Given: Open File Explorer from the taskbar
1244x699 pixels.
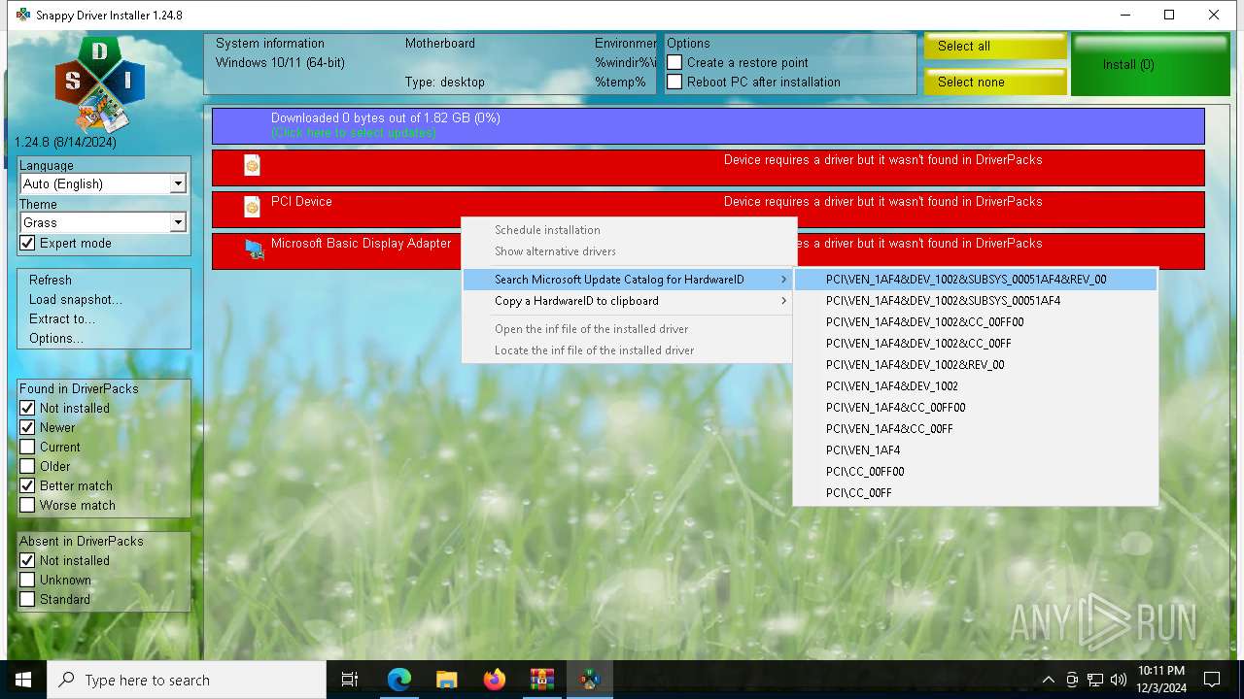Looking at the screenshot, I should point(447,680).
